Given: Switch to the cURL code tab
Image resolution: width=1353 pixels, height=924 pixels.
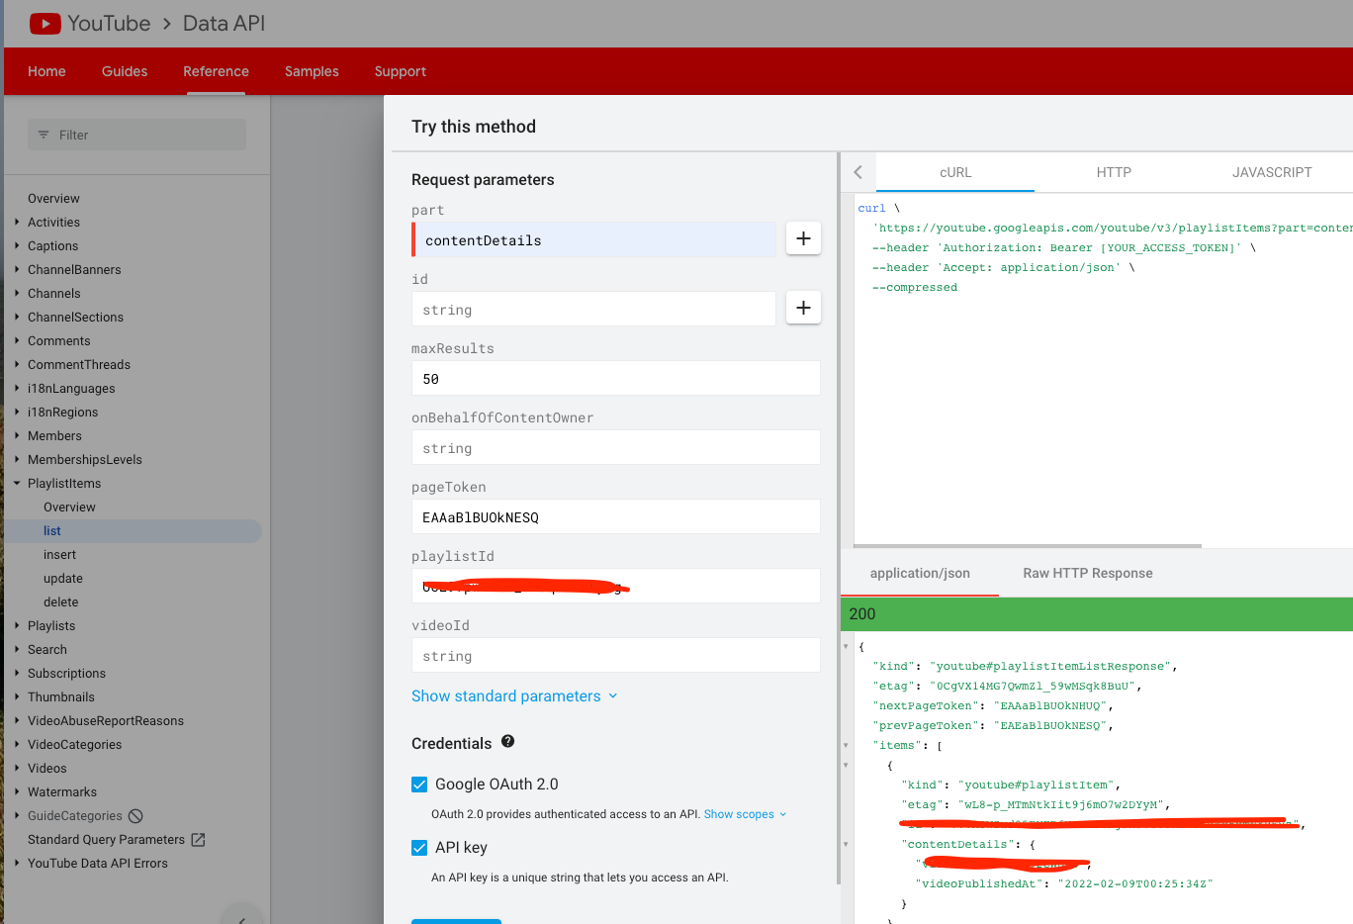Looking at the screenshot, I should pos(955,172).
